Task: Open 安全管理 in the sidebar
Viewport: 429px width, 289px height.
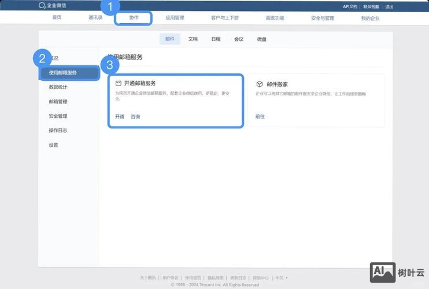Action: 58,116
